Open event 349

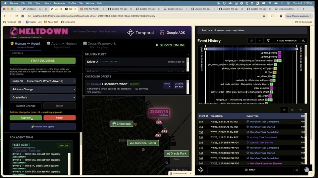[201, 148]
